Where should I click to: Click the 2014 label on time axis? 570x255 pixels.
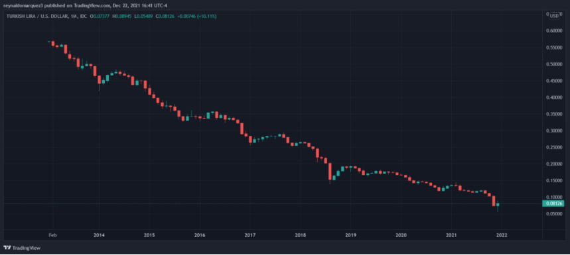coord(99,235)
